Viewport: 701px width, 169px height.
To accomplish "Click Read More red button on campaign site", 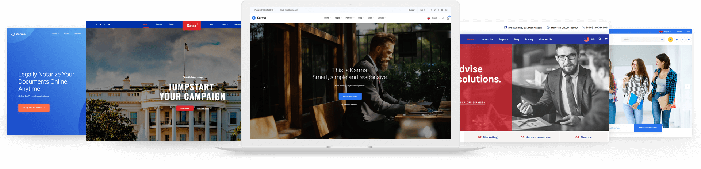I will [185, 108].
